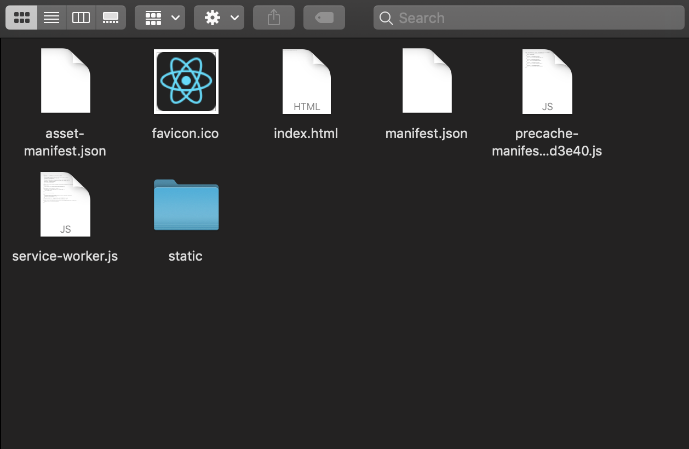Click the index.html filename label
This screenshot has height=449, width=689.
[306, 134]
